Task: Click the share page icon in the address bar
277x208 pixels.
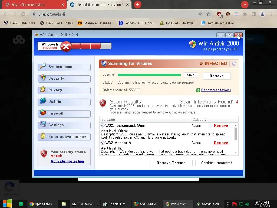Action: click(200, 14)
